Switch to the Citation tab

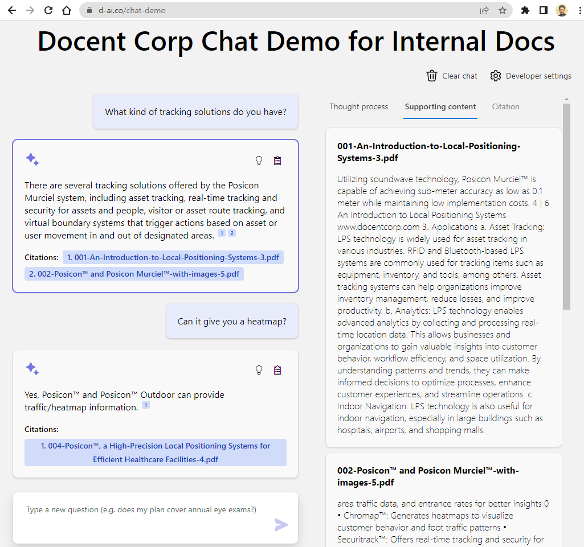pos(505,107)
